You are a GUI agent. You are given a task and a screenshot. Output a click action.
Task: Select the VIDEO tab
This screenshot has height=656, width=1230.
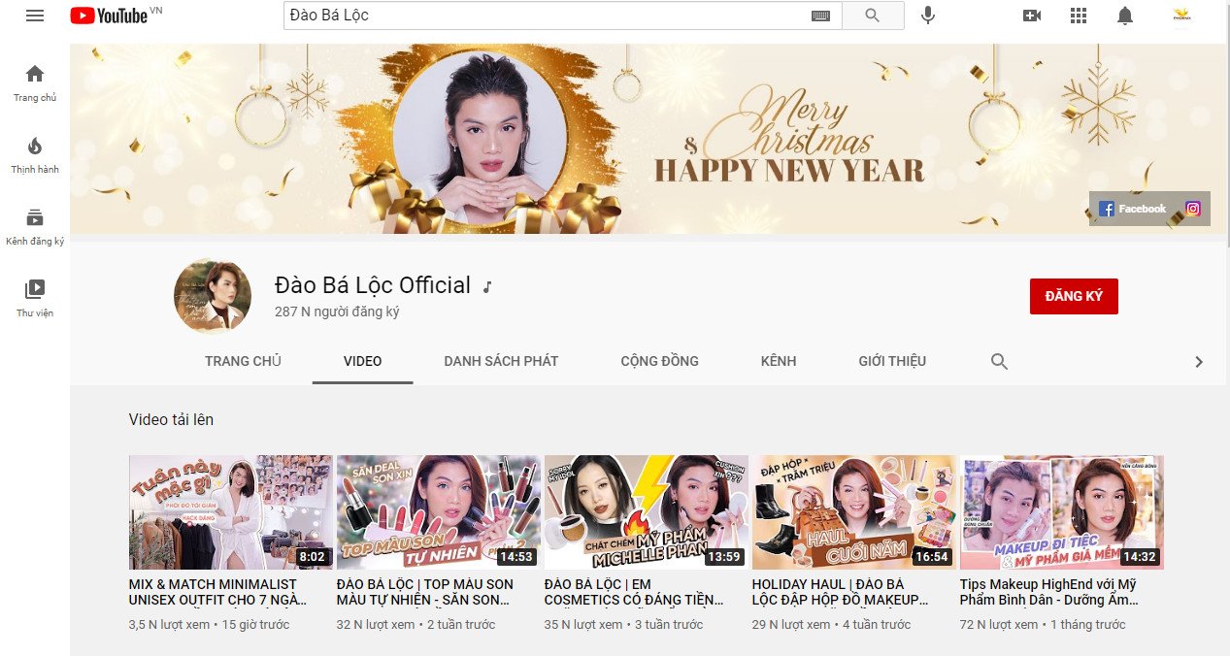coord(362,361)
